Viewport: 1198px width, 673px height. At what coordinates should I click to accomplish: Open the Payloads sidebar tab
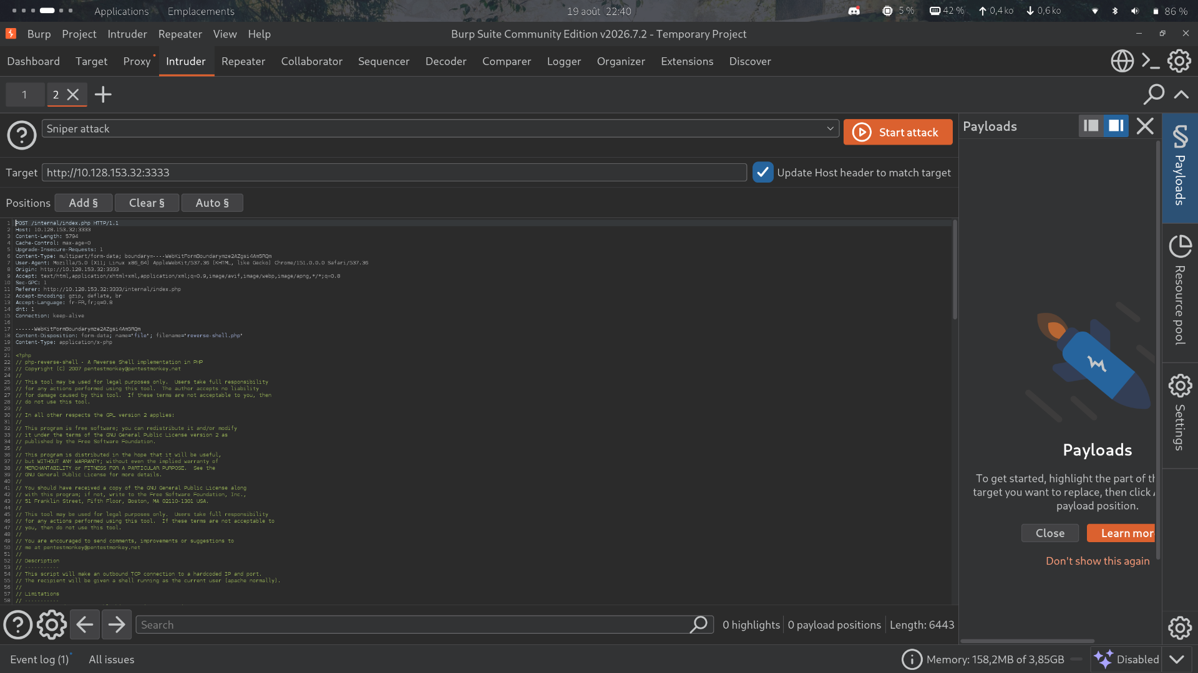(1180, 168)
